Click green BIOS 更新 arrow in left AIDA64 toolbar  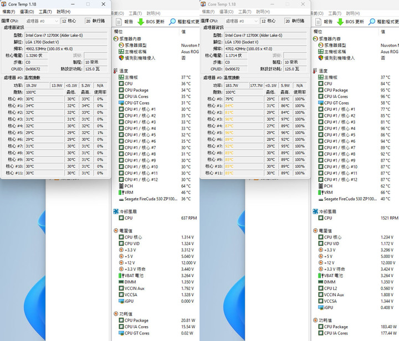tap(141, 22)
